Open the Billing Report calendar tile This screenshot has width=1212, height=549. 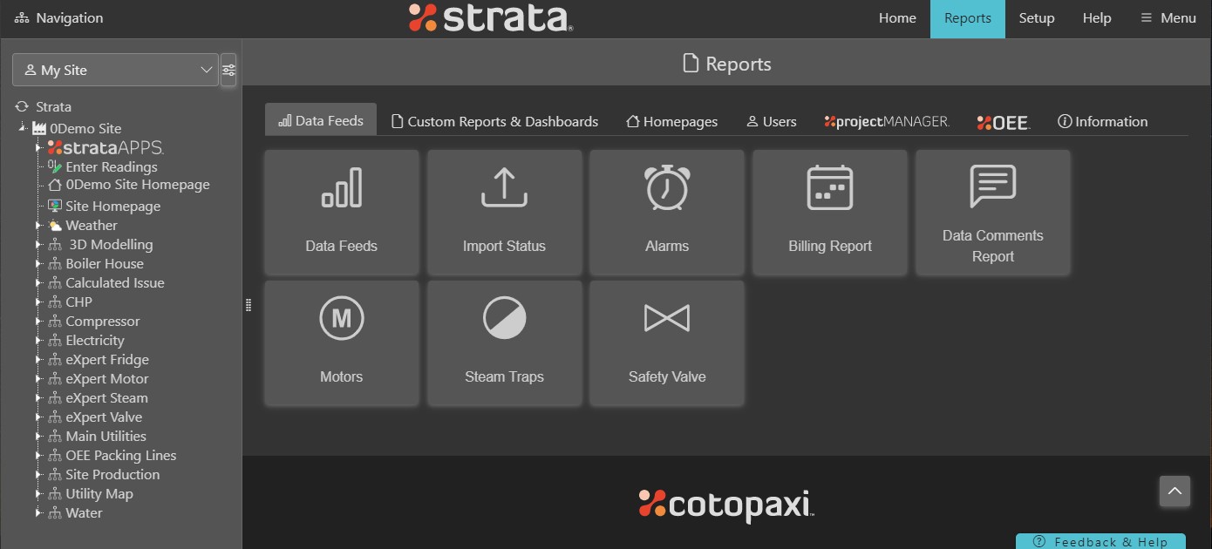click(x=830, y=213)
